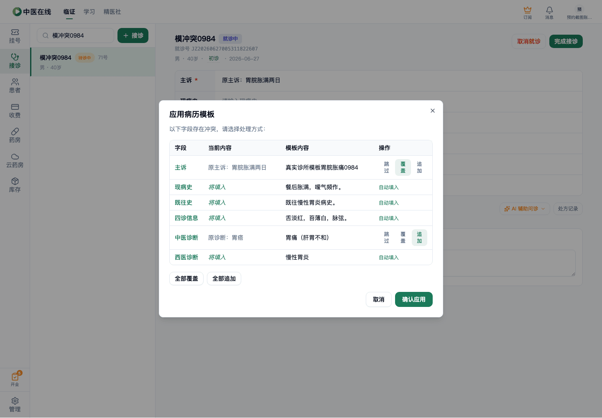
Task: Click 西医诊断 field name in table
Action: point(186,257)
